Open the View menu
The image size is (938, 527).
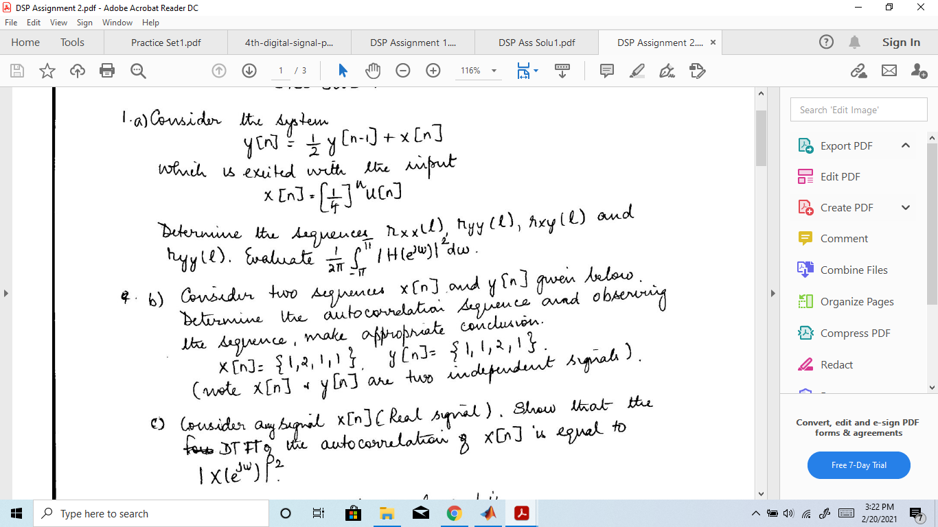tap(60, 22)
